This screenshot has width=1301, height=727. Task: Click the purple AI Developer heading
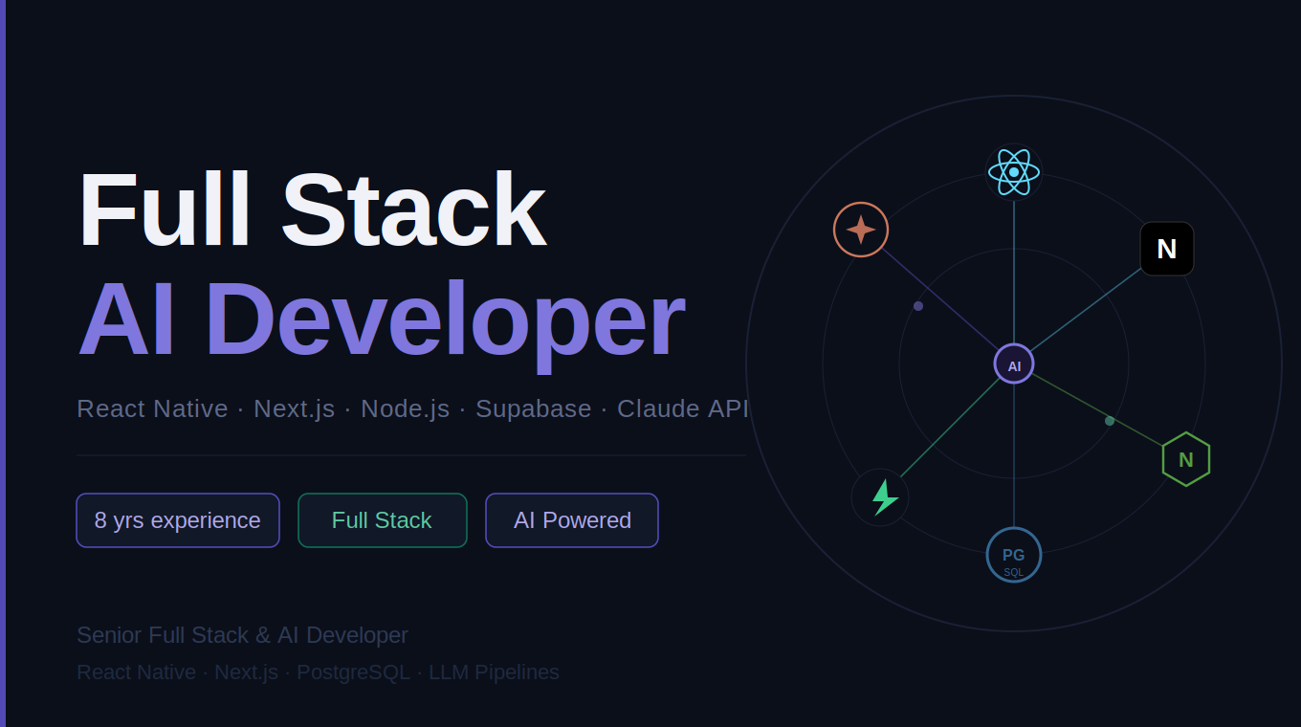381,319
